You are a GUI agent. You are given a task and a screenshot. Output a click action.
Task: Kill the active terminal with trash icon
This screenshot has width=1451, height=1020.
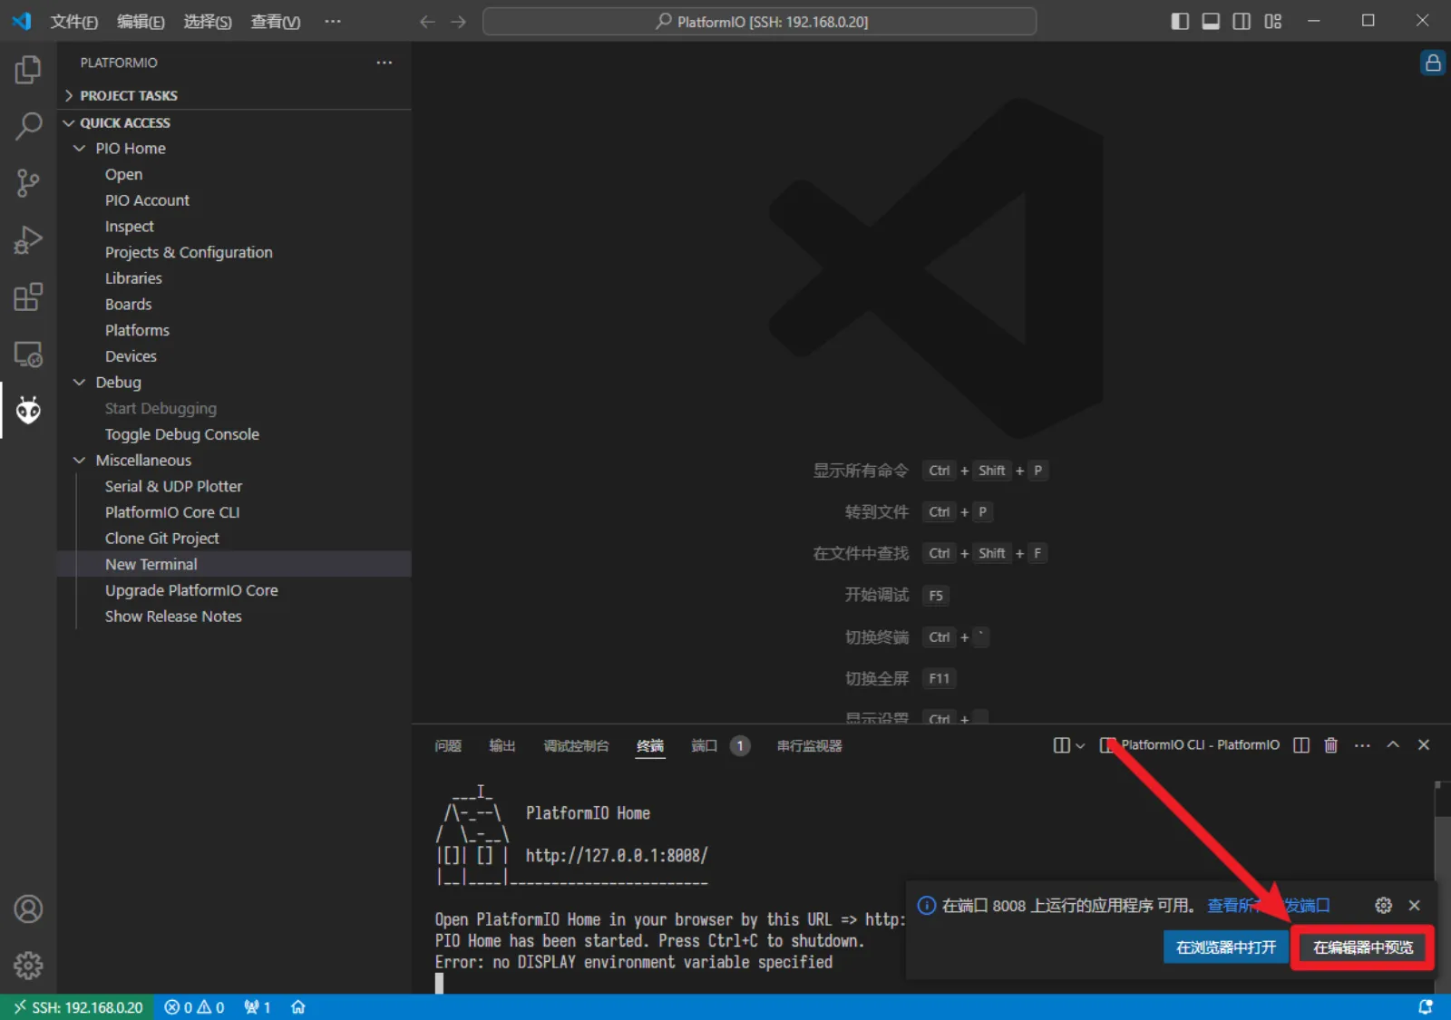point(1330,744)
